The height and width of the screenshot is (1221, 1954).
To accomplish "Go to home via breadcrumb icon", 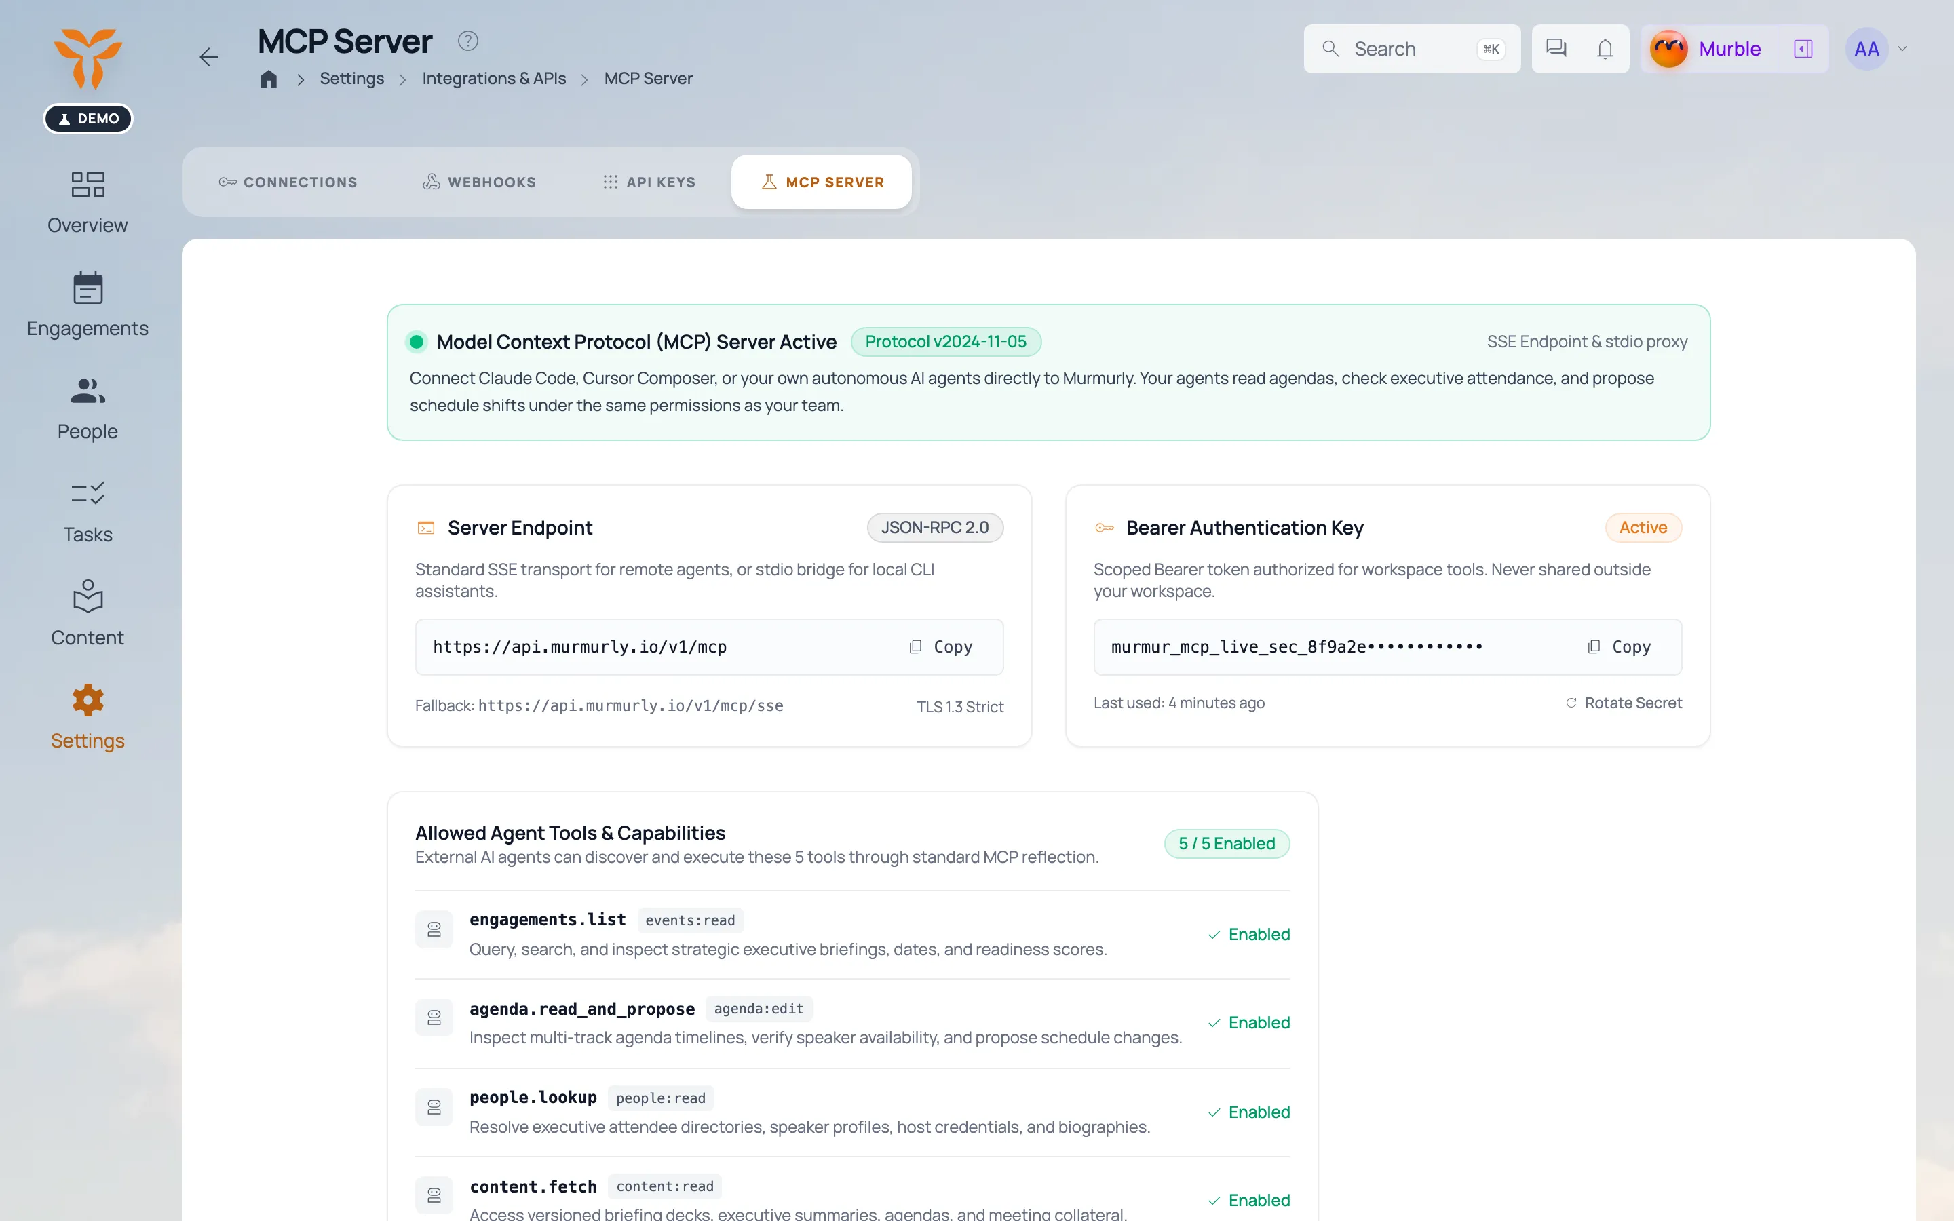I will tap(269, 78).
